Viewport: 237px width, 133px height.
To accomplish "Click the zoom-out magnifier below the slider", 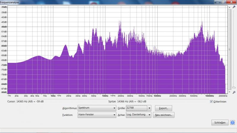I will [x=234, y=92].
